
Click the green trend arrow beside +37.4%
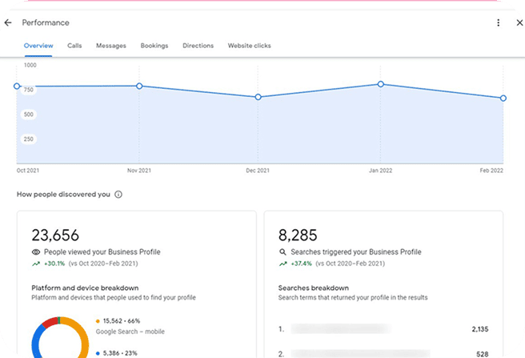point(283,263)
